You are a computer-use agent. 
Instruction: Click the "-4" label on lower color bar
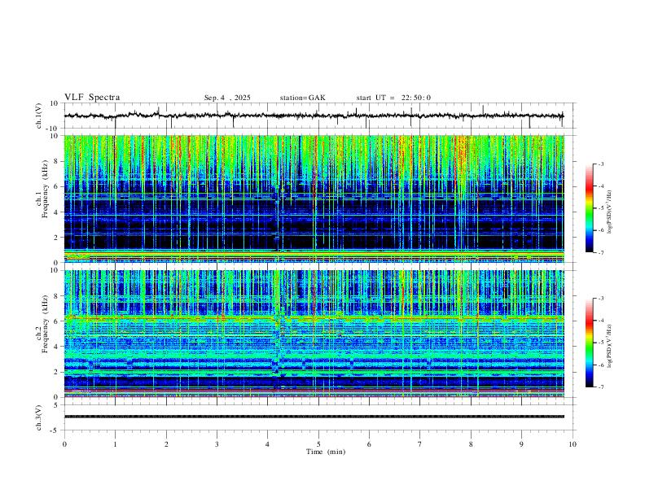click(600, 321)
